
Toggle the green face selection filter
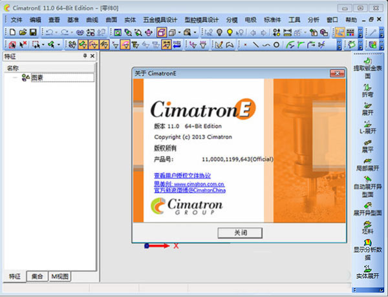(83, 45)
